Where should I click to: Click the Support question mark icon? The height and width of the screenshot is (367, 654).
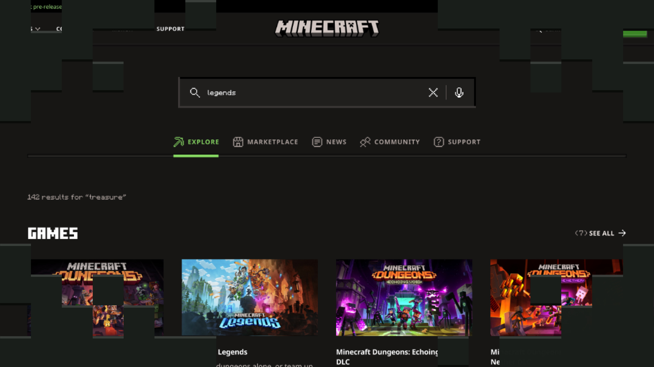pyautogui.click(x=439, y=142)
